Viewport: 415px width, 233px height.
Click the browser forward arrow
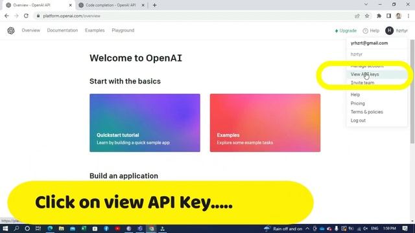point(16,16)
